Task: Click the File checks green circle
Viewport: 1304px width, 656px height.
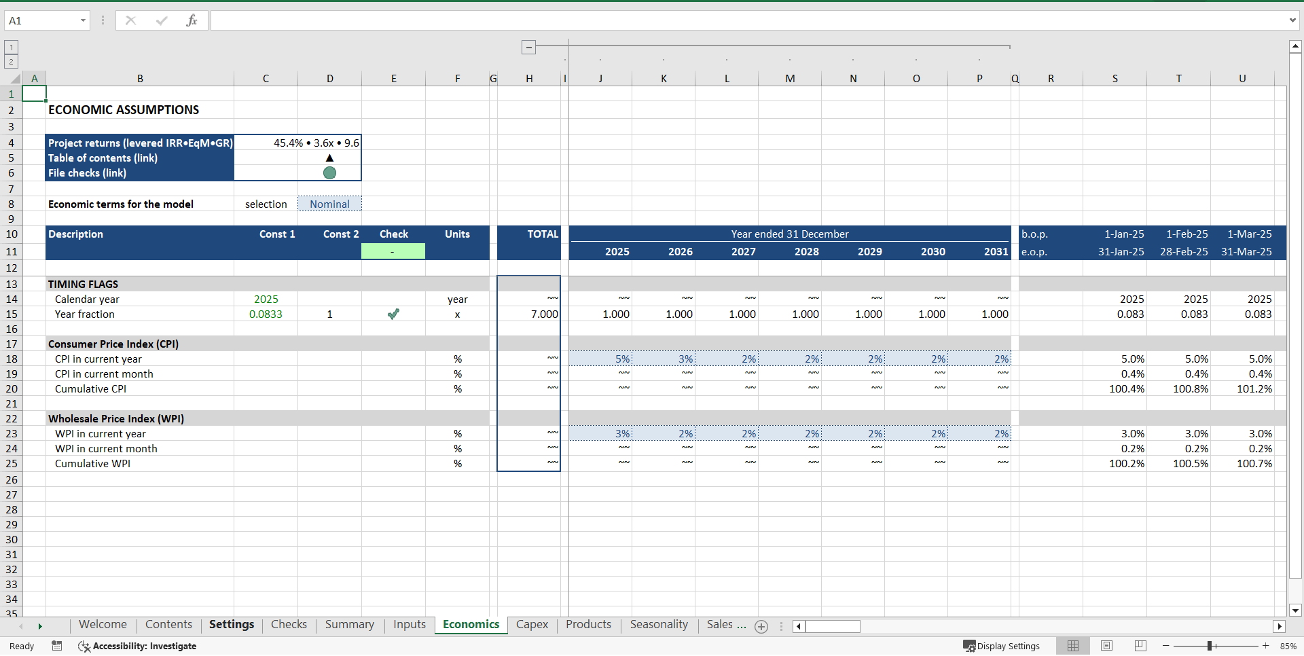Action: (x=329, y=172)
